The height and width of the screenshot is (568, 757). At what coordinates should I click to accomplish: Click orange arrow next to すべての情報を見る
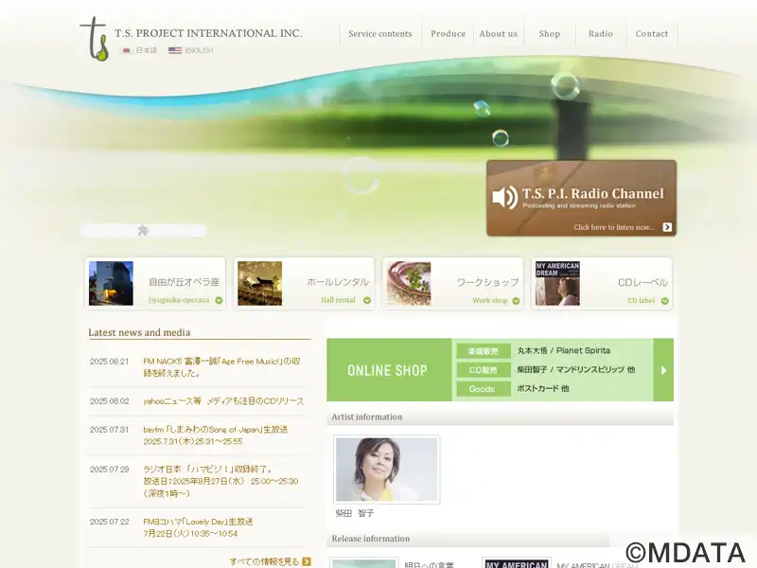click(306, 561)
